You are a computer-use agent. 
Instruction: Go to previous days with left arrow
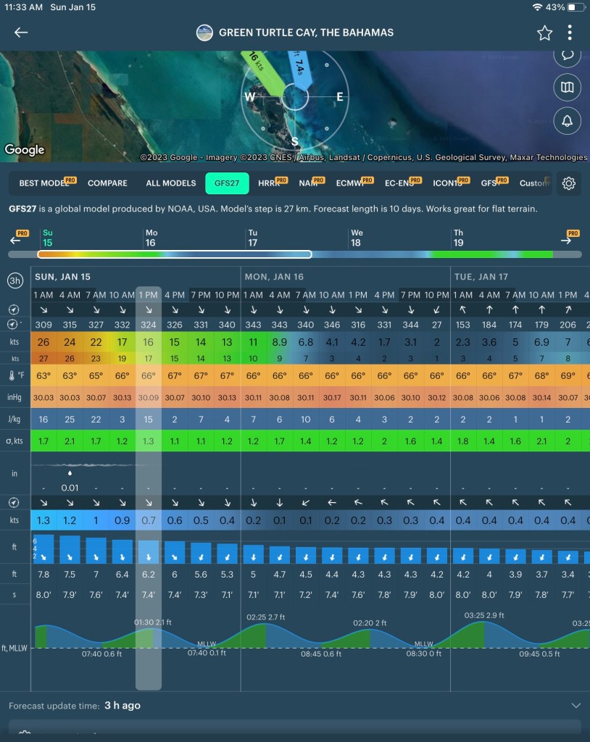[x=16, y=240]
